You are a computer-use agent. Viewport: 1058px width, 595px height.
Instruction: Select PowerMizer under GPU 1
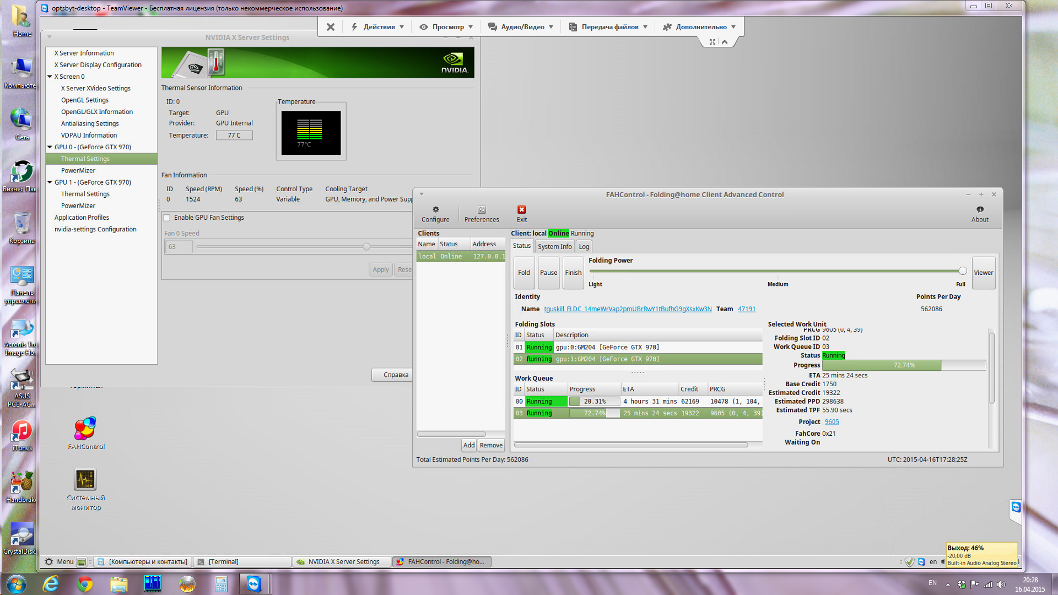(78, 206)
